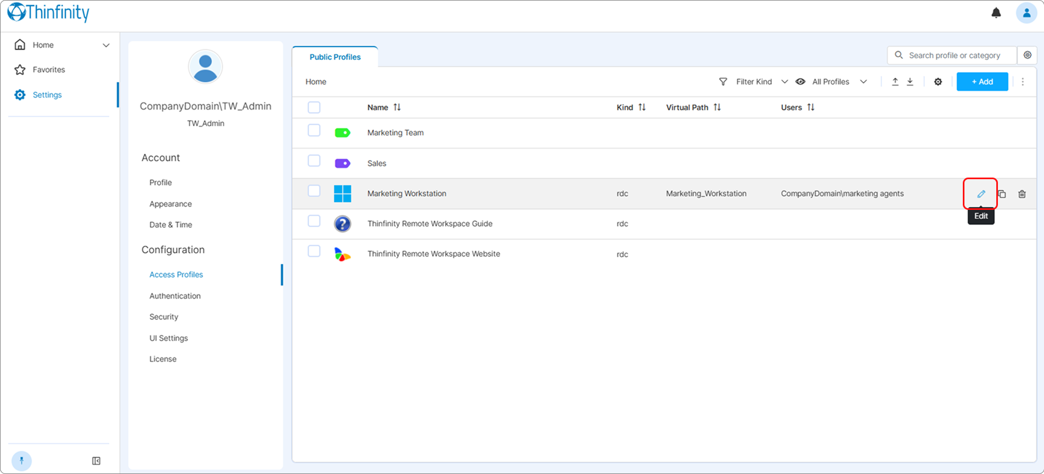
Task: Click the Thinfinity logo
Action: point(48,13)
